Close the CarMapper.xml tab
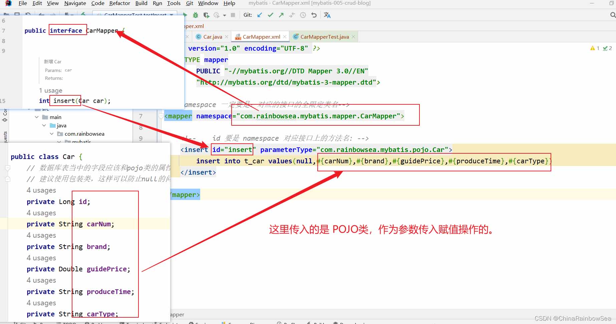The height and width of the screenshot is (324, 616). (285, 37)
